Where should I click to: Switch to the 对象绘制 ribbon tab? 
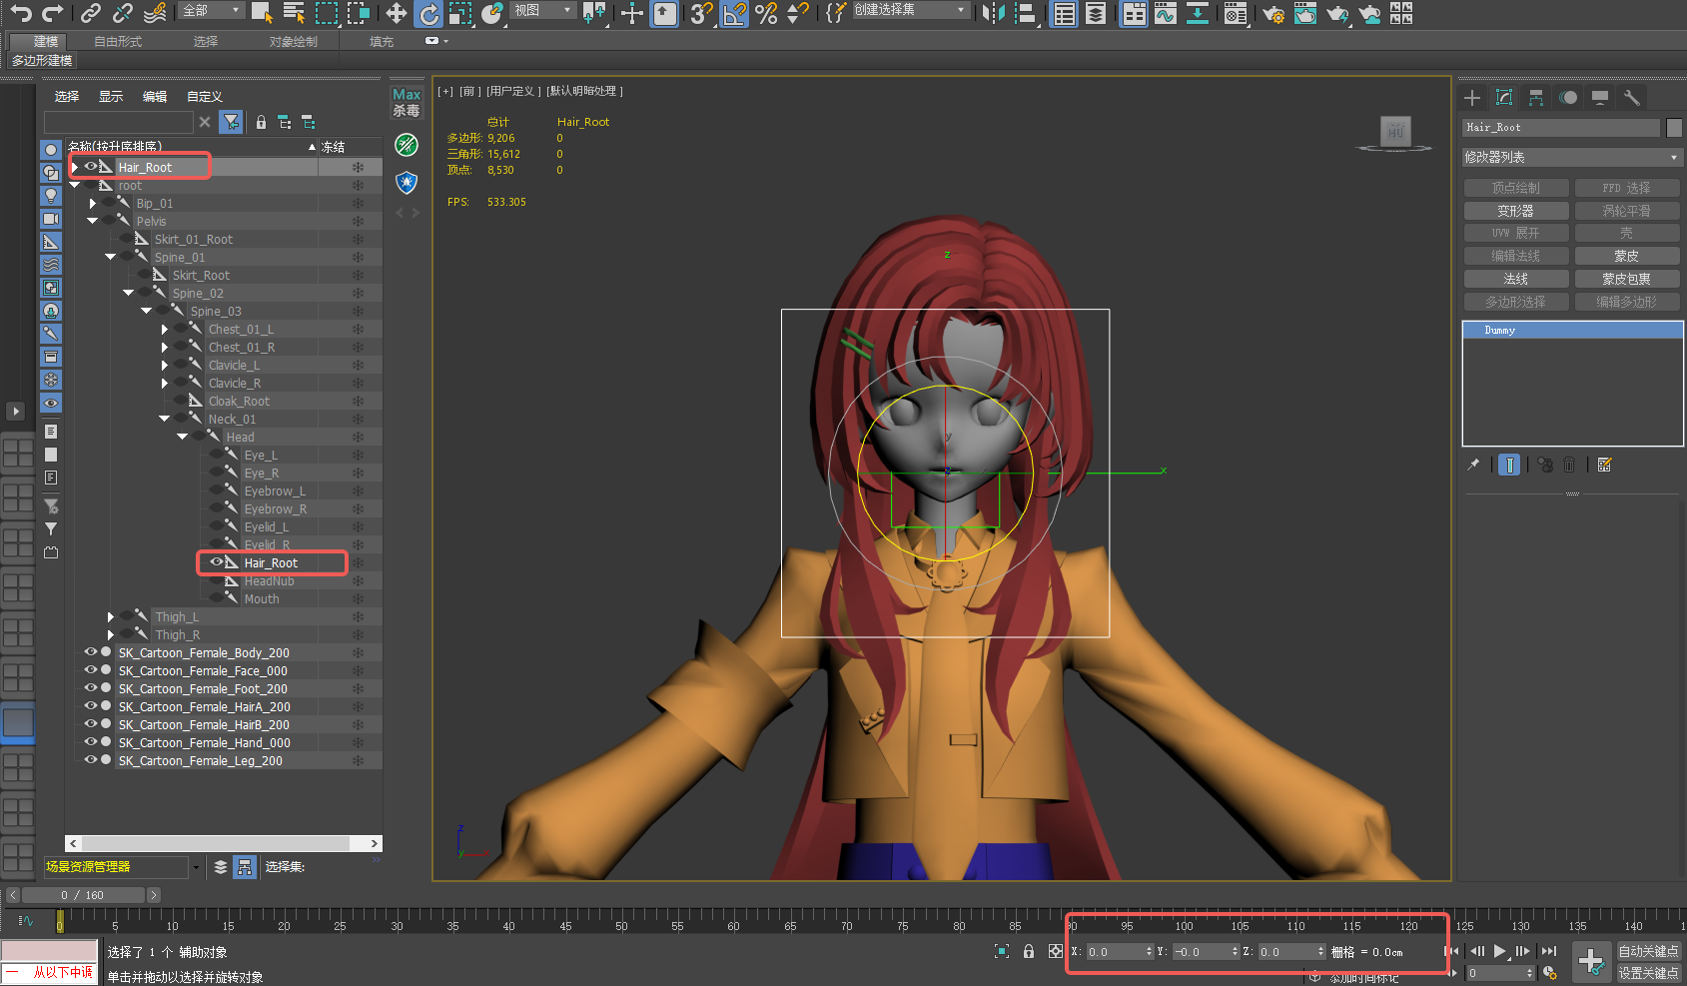coord(294,41)
